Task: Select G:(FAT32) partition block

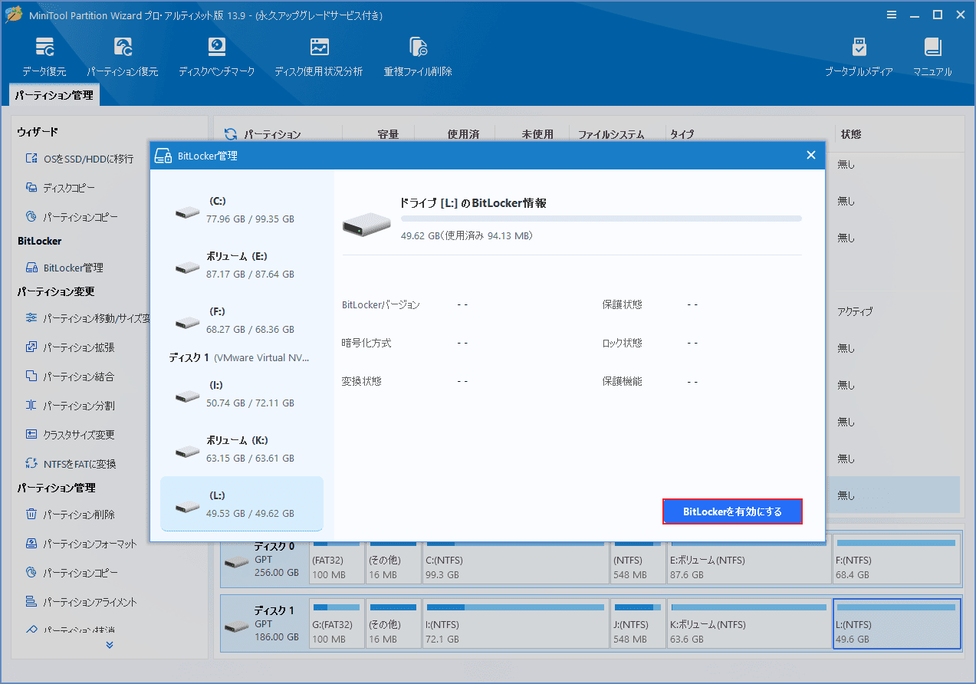Action: coord(336,623)
